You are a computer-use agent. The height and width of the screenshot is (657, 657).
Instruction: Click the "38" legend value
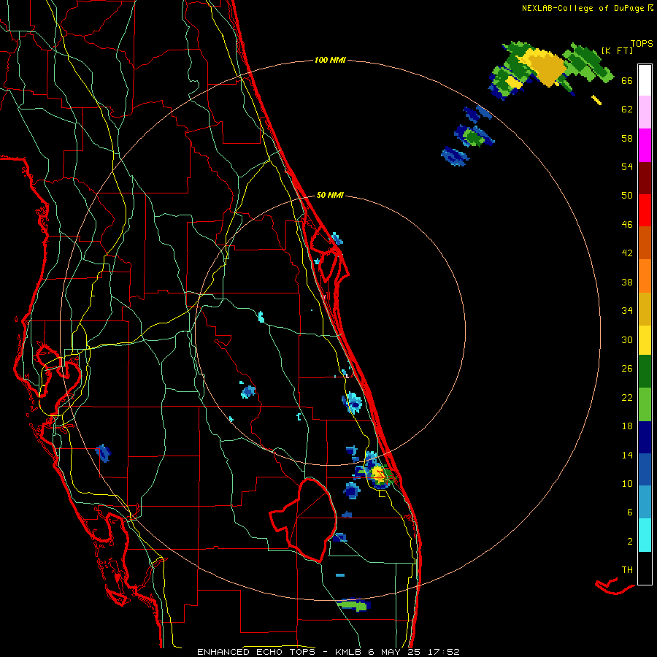coord(627,282)
